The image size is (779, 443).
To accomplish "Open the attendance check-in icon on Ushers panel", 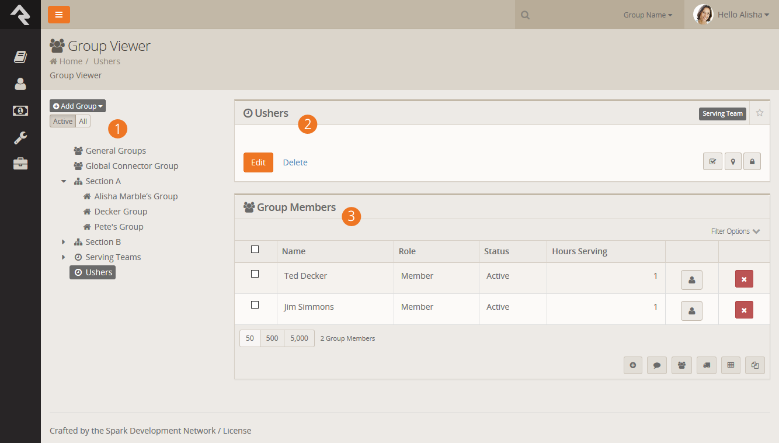I will point(712,161).
